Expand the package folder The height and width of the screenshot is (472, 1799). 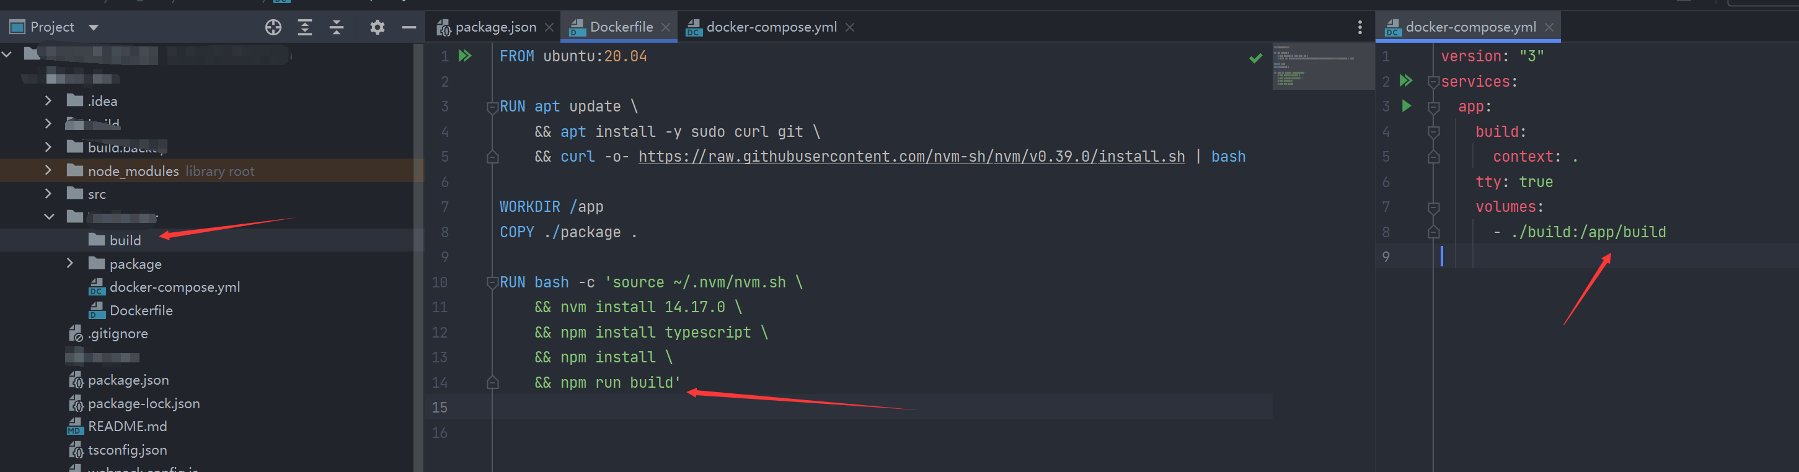[x=69, y=263]
